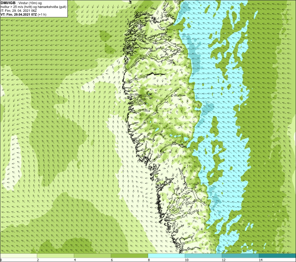Click the 8–10 m/s pale cyan scale swatch

(166, 256)
